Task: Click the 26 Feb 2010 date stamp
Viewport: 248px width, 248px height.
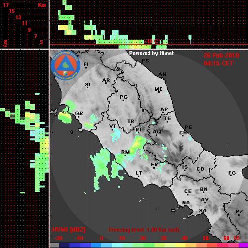Action: 221,56
